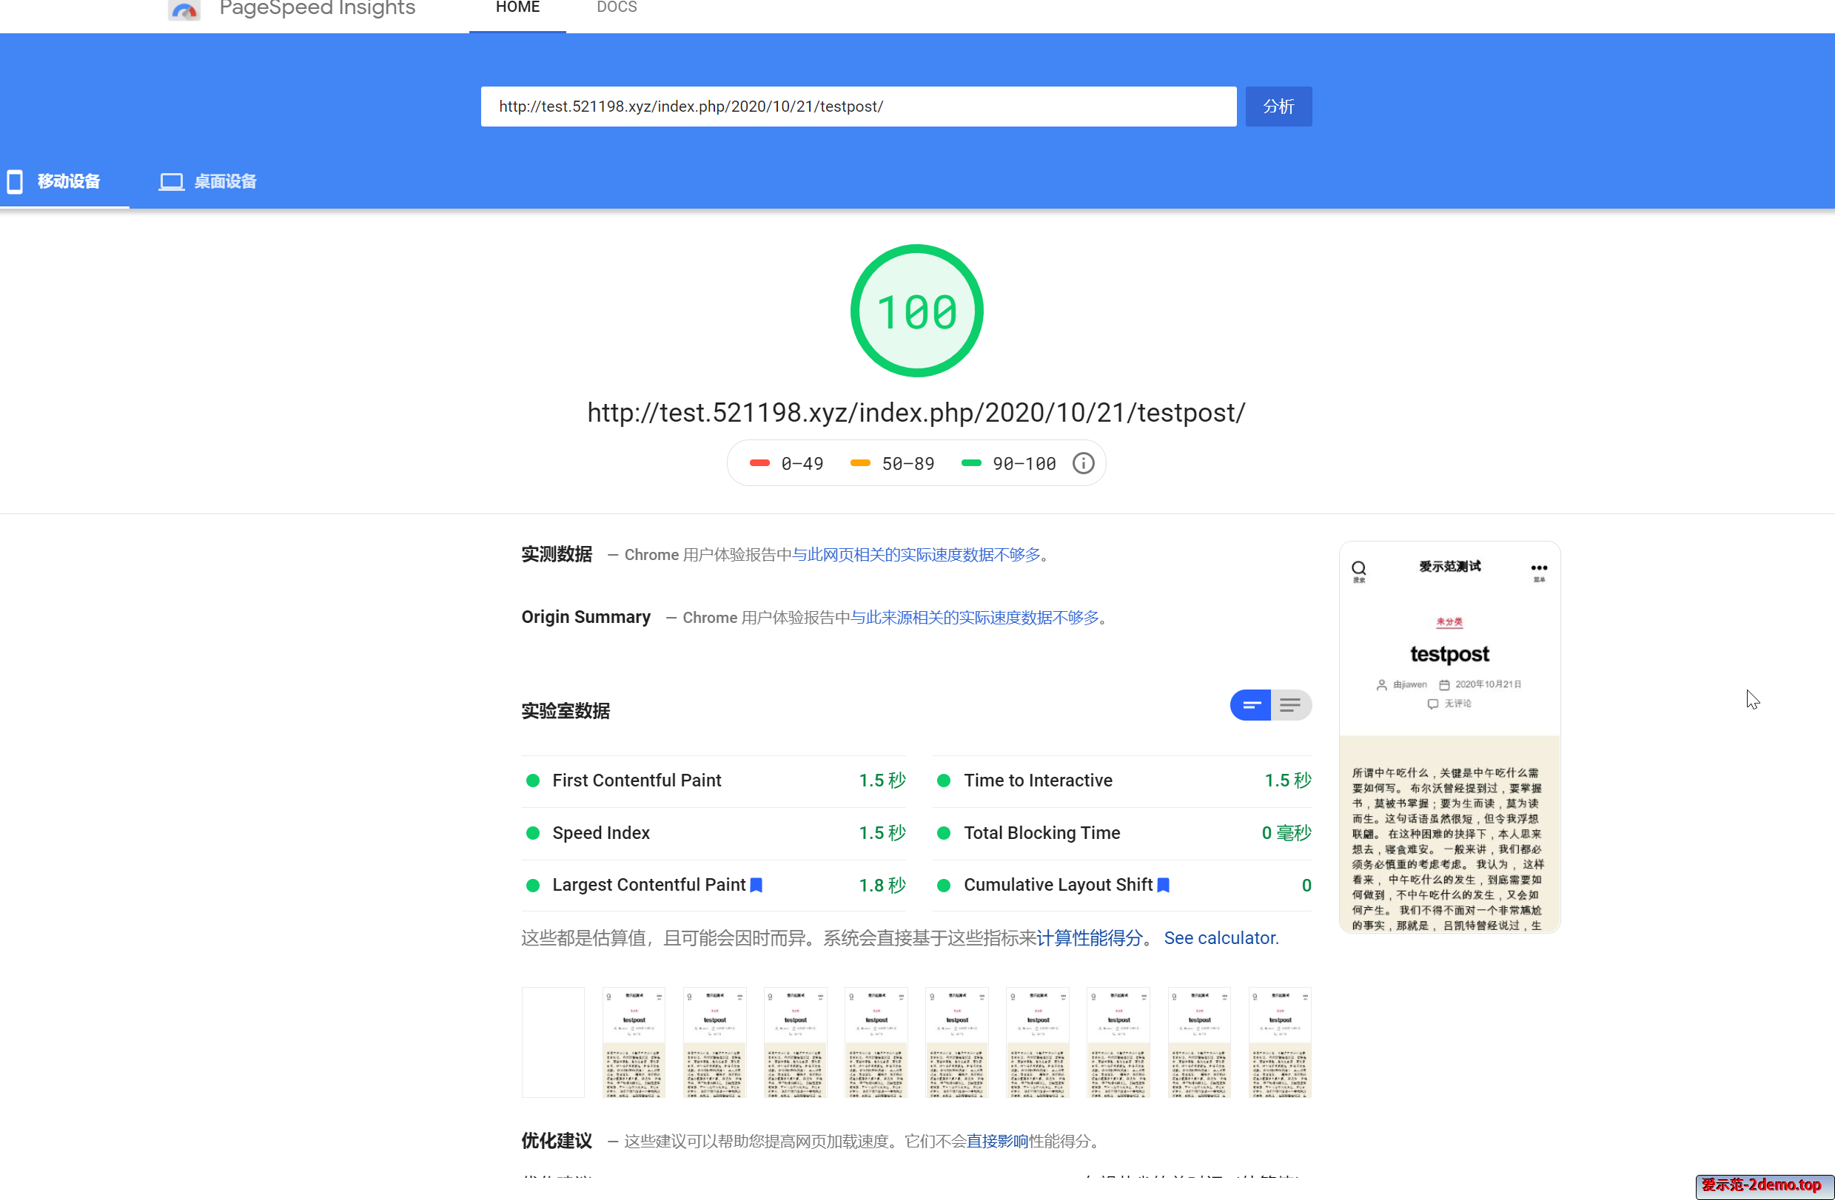Screen dimensions: 1835x1200
Task: Open the See calculator link
Action: point(1221,938)
